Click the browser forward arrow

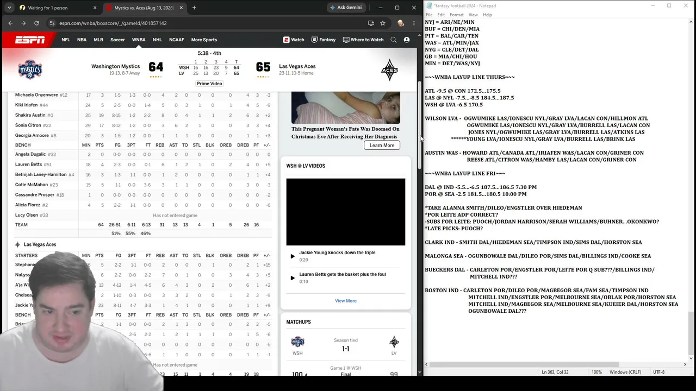[23, 23]
